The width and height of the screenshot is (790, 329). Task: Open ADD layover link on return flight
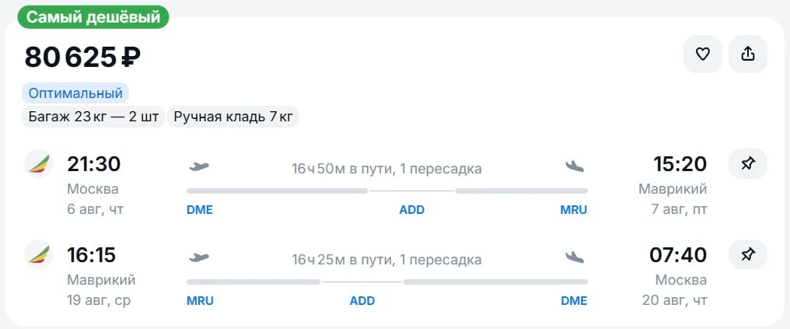[x=362, y=301]
